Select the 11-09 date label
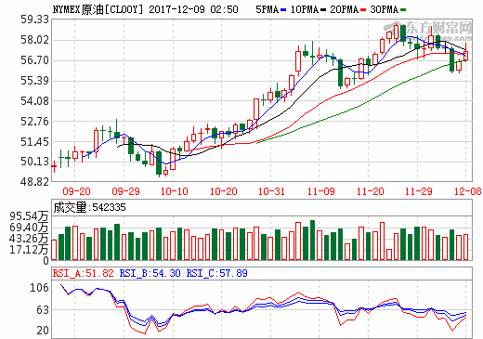The width and height of the screenshot is (483, 339). click(321, 191)
